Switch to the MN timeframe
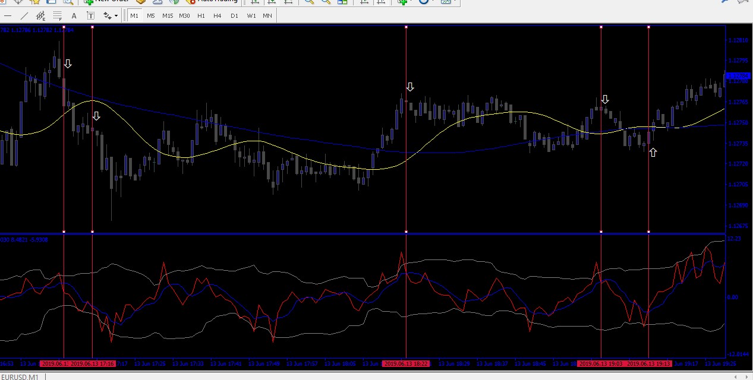This screenshot has width=753, height=380. coord(267,15)
